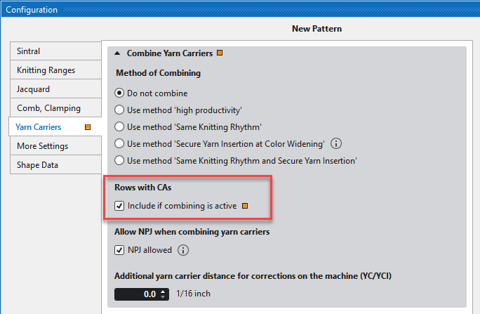Viewport: 480px width, 314px height.
Task: Open the Jacquard tab
Action: click(34, 89)
